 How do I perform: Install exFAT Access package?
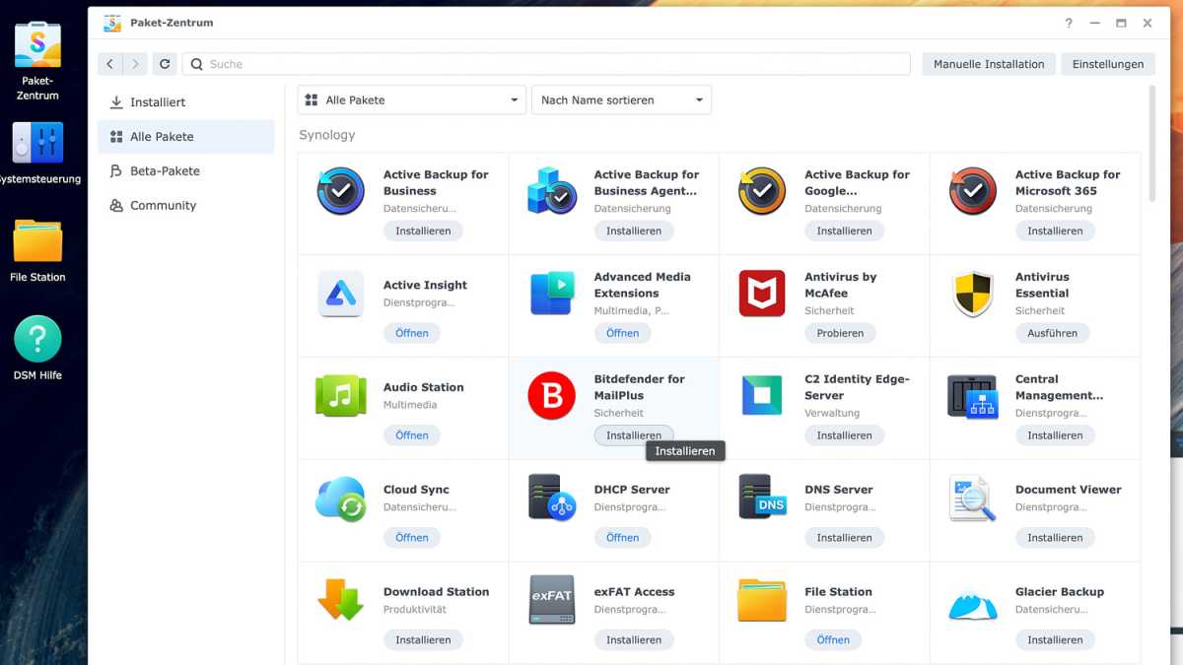click(x=634, y=640)
